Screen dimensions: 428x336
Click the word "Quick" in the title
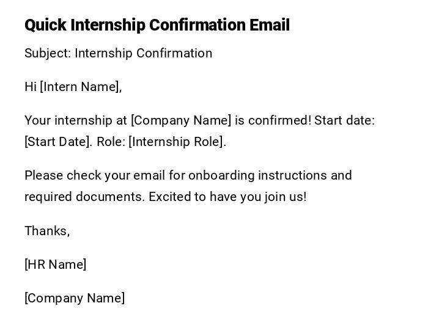pos(45,25)
